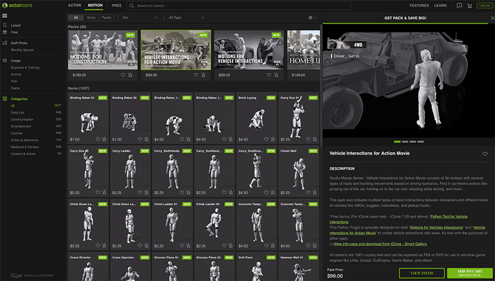Favorite the Binding Rebar 01 motion
Screen dimensions: 495x281
point(98,139)
